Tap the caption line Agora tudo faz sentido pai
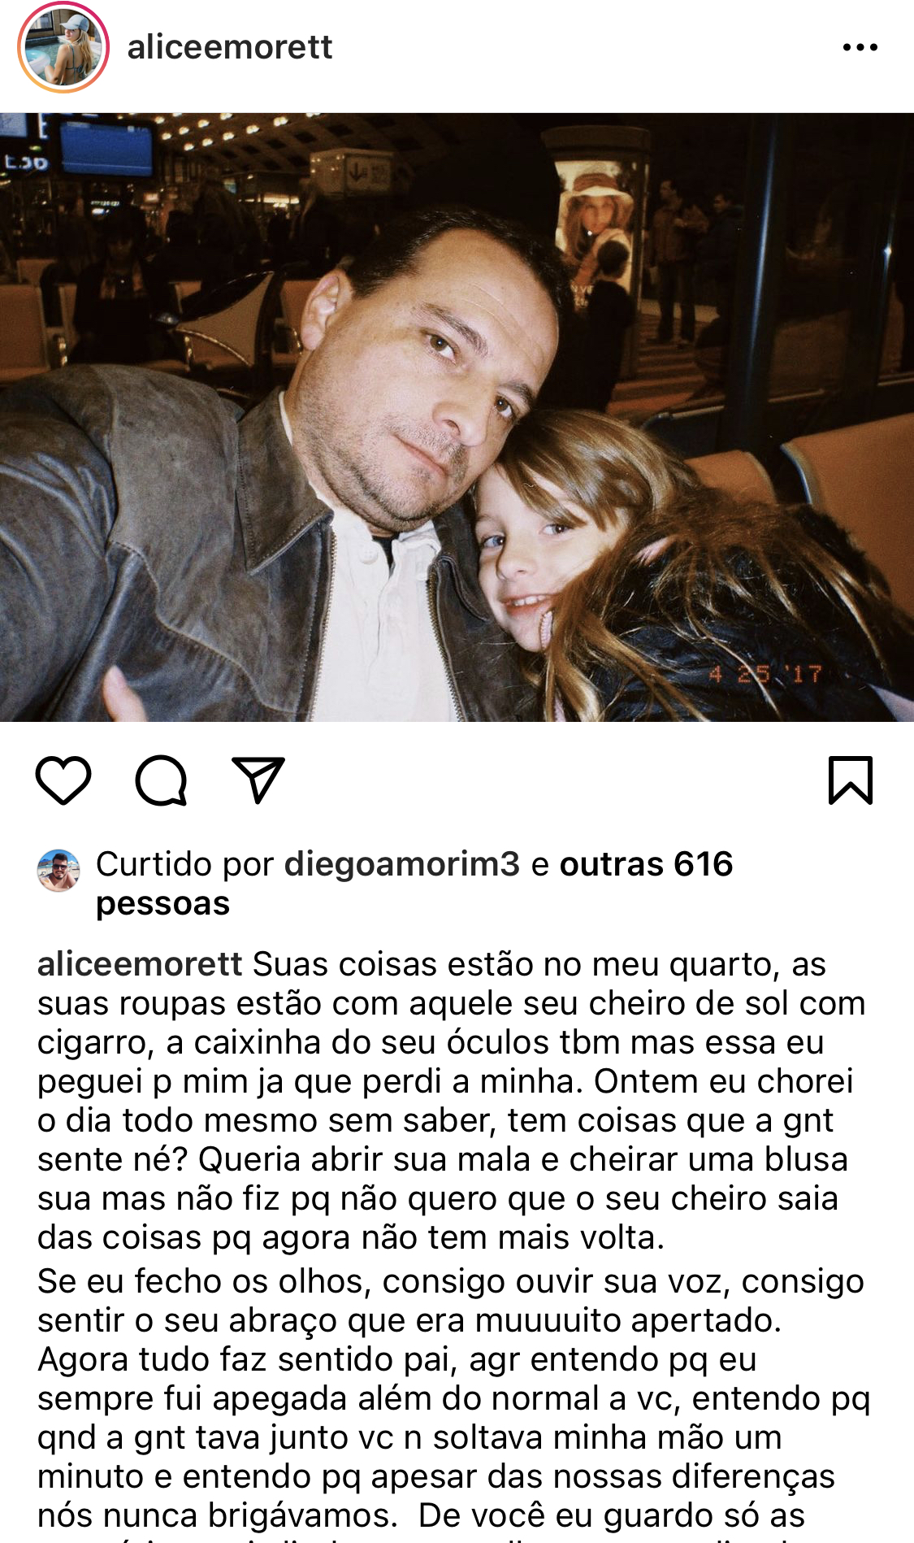Screen dimensions: 914x1543 click(397, 1359)
